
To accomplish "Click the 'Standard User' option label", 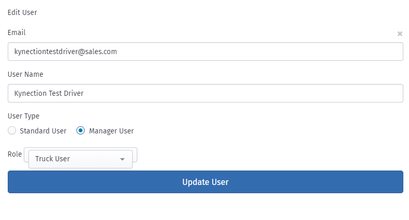I will pyautogui.click(x=43, y=131).
